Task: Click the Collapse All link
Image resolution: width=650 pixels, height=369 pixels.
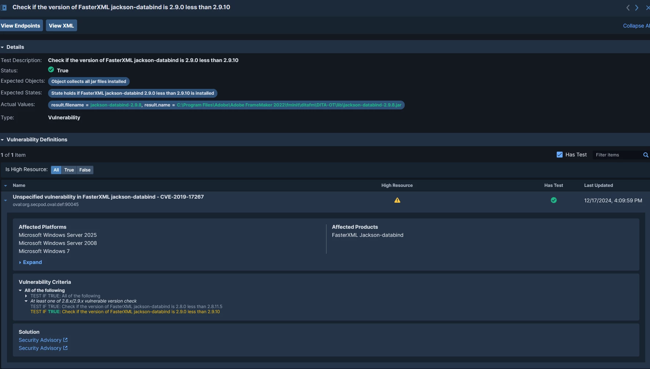Action: 636,26
